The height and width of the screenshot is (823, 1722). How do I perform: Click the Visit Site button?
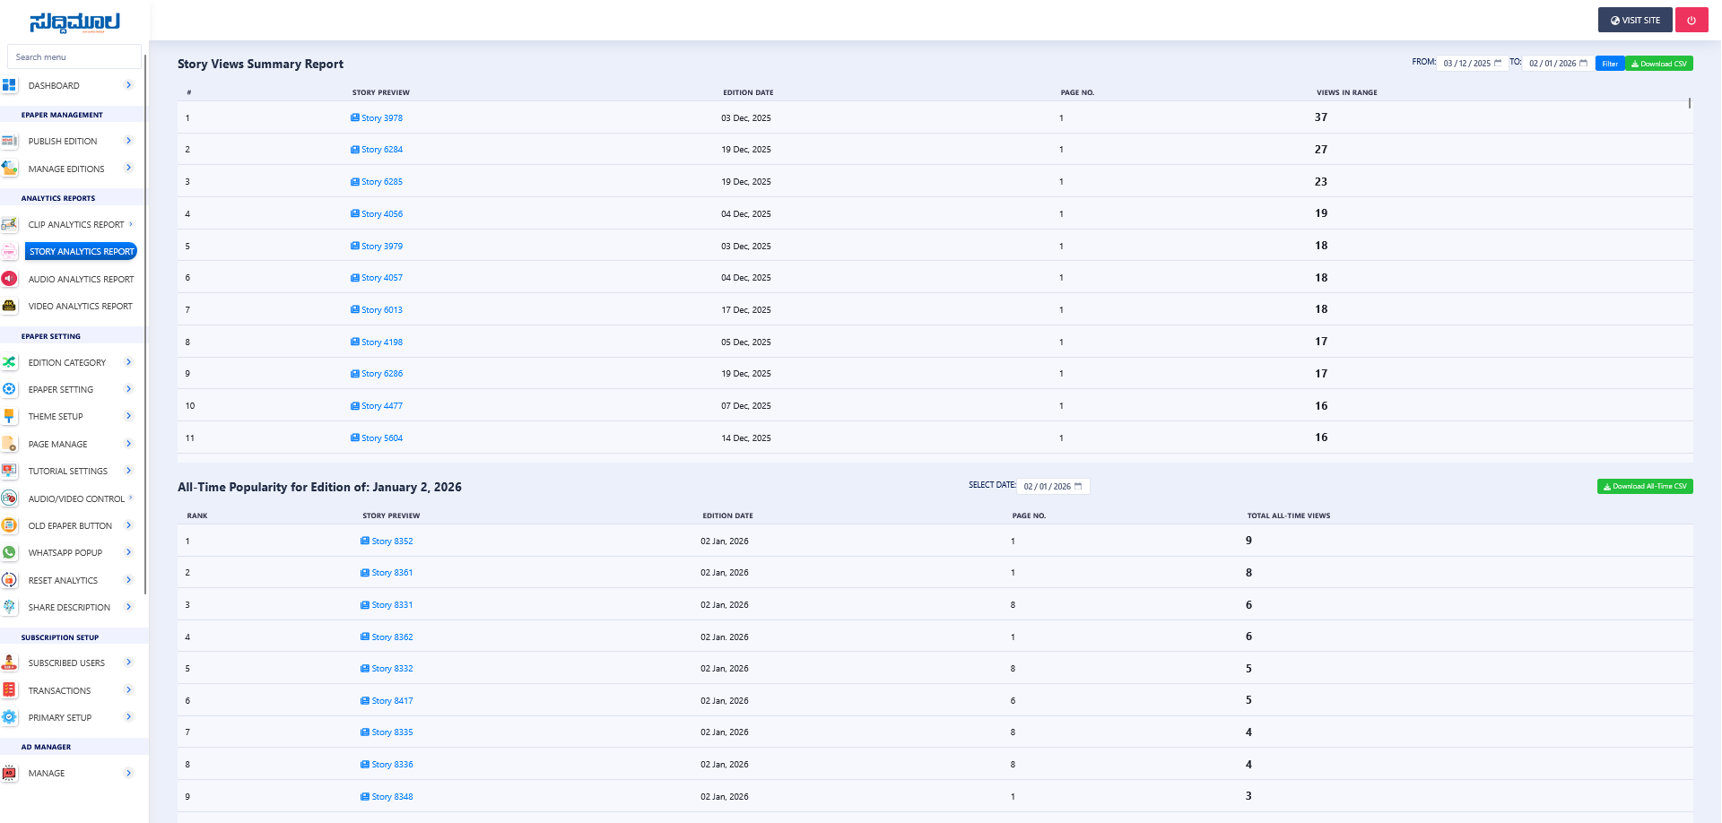point(1634,19)
